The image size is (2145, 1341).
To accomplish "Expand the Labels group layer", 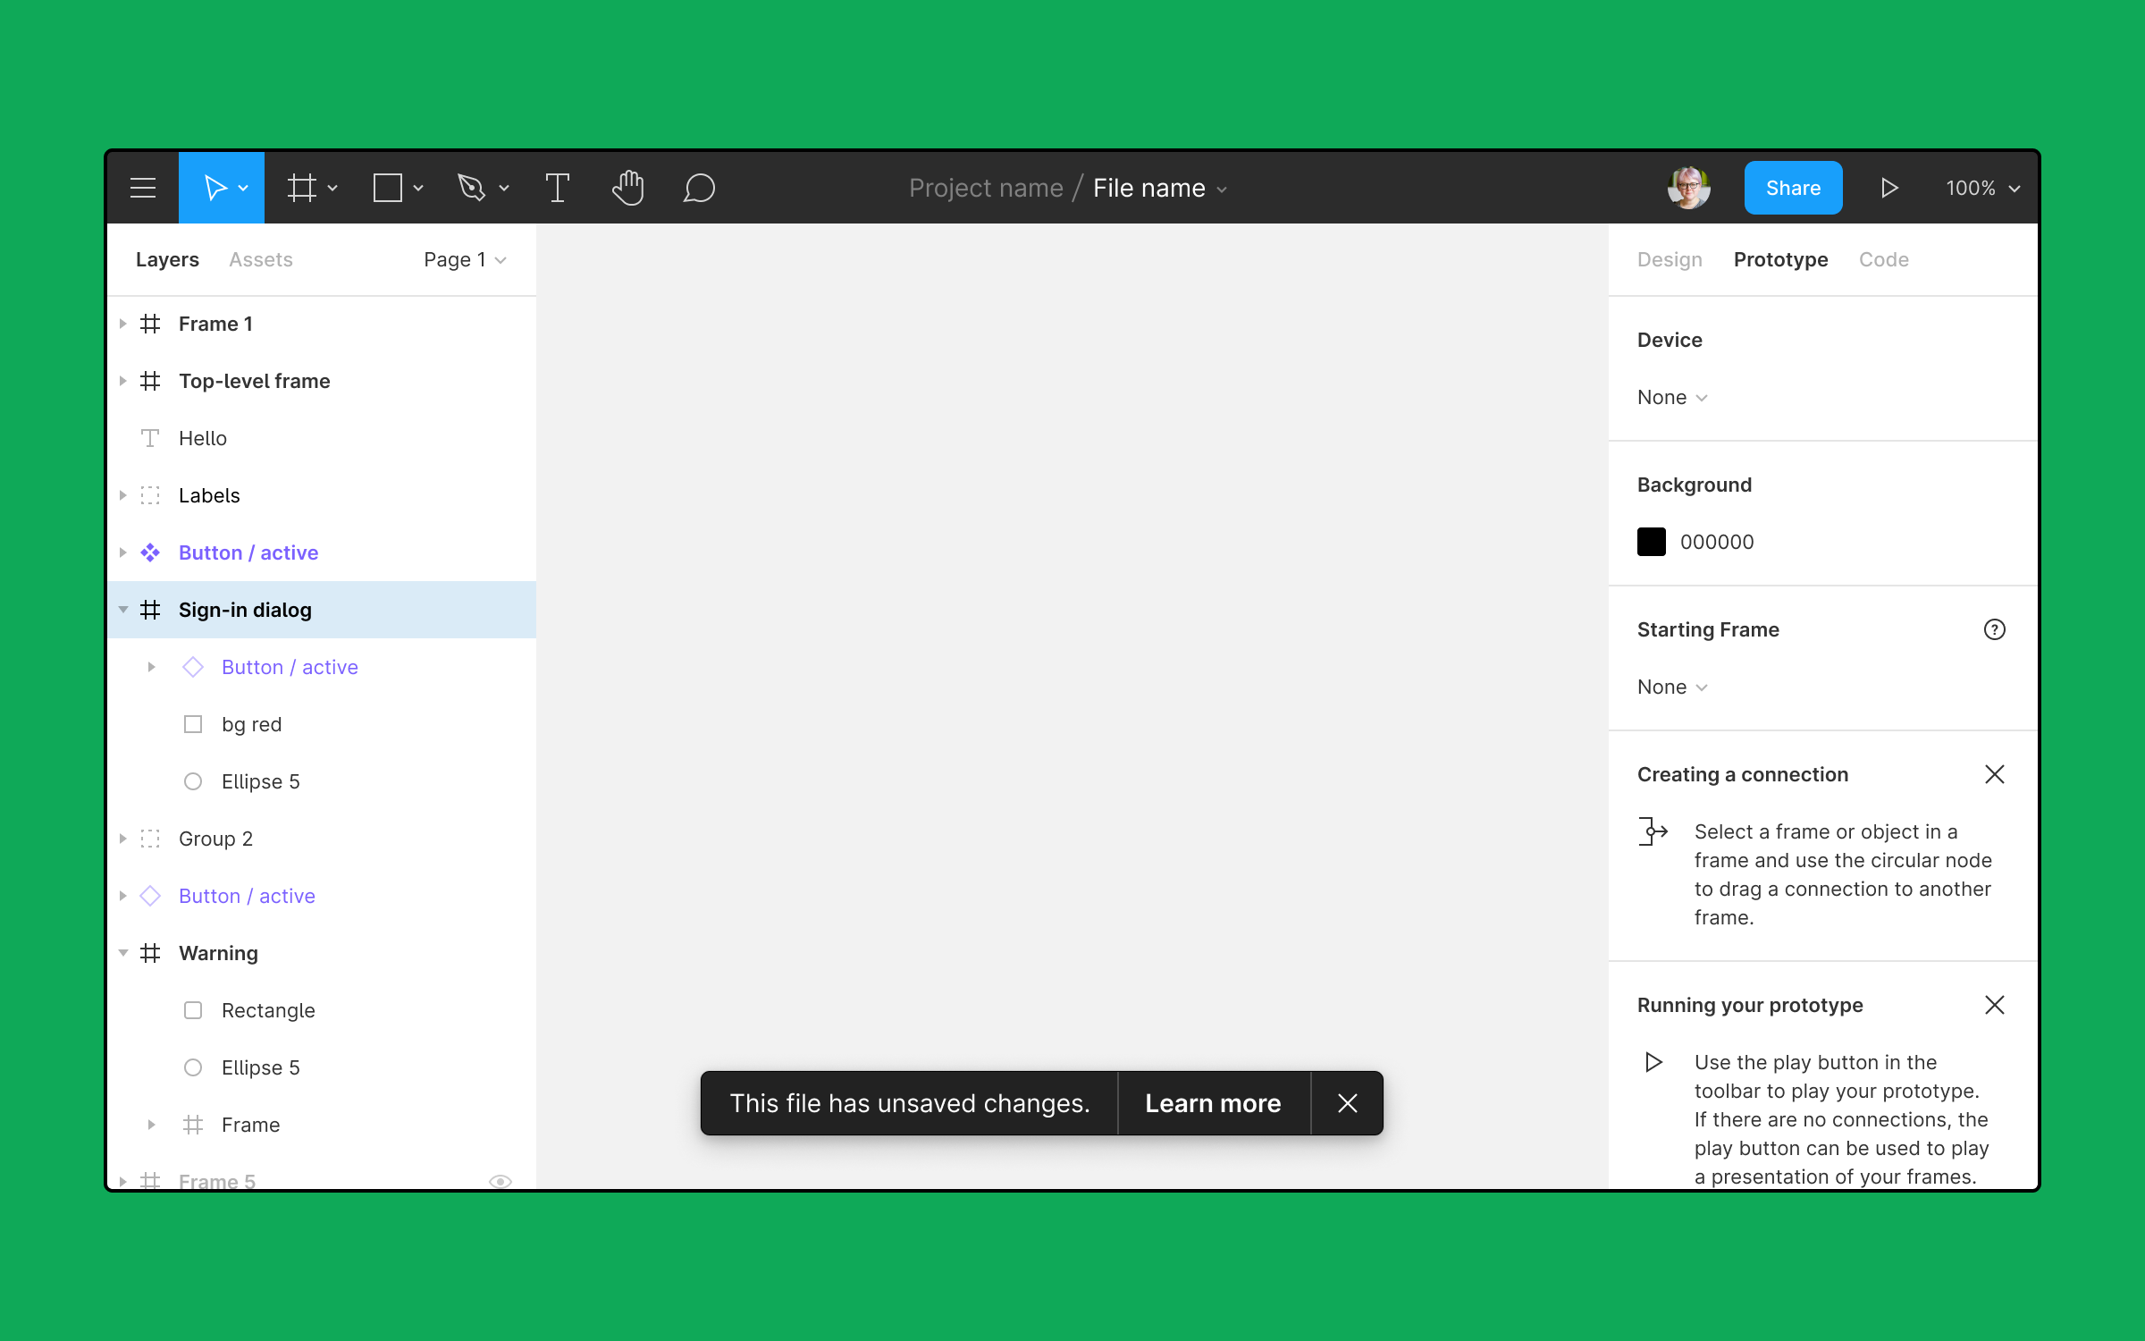I will click(x=123, y=494).
